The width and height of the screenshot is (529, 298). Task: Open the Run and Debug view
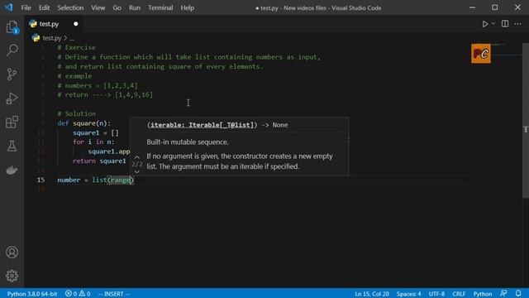click(12, 99)
